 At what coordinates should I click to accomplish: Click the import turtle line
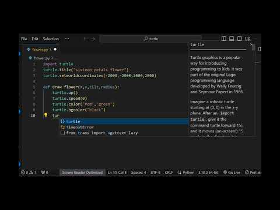58,64
